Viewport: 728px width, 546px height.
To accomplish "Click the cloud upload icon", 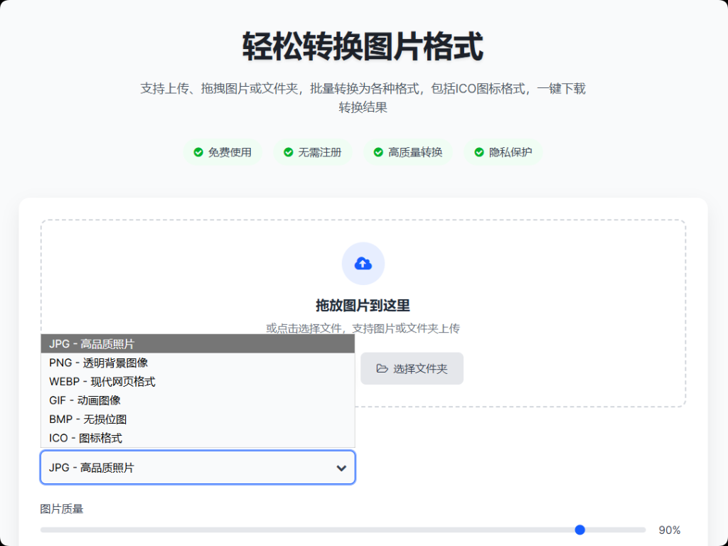I will pos(363,264).
